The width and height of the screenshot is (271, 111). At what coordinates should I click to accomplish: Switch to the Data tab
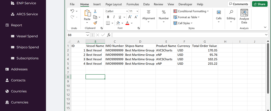146,5
